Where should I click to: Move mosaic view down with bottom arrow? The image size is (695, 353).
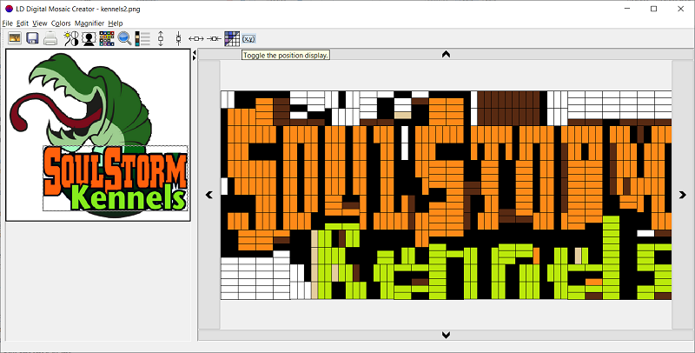coord(446,335)
